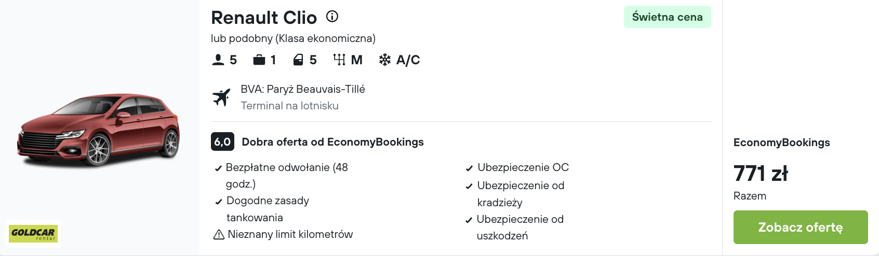Click the 771 zł total price

pos(761,174)
